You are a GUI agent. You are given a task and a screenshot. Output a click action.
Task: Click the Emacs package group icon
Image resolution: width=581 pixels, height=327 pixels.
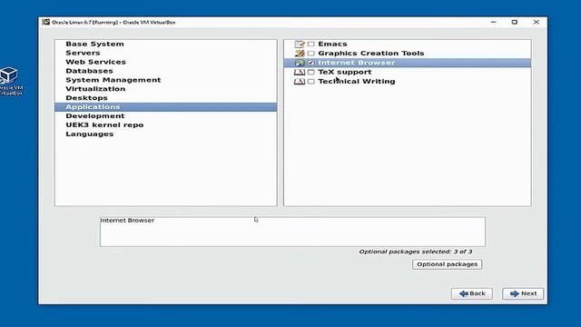[x=300, y=45]
